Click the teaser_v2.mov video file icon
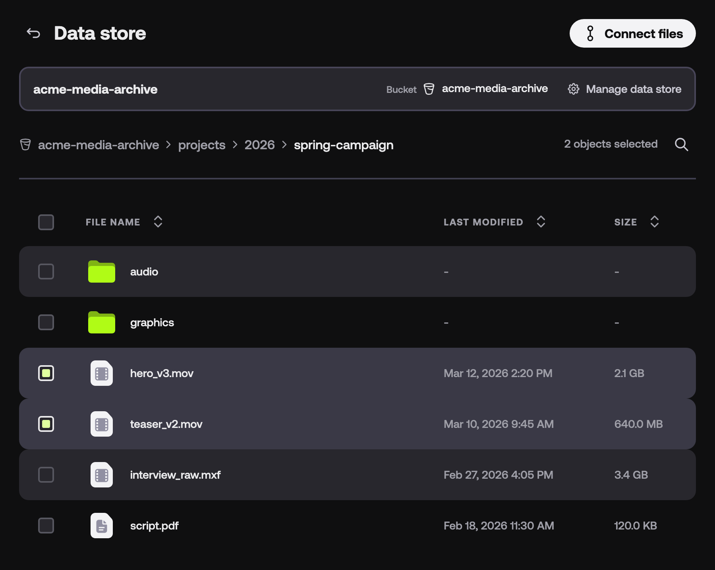Image resolution: width=715 pixels, height=570 pixels. [x=102, y=424]
